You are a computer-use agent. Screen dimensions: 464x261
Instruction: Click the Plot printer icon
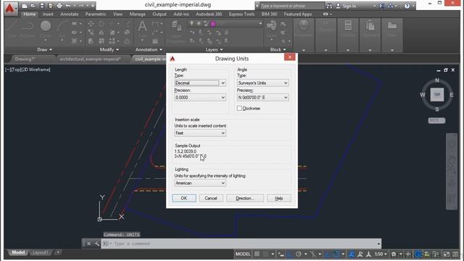point(59,6)
